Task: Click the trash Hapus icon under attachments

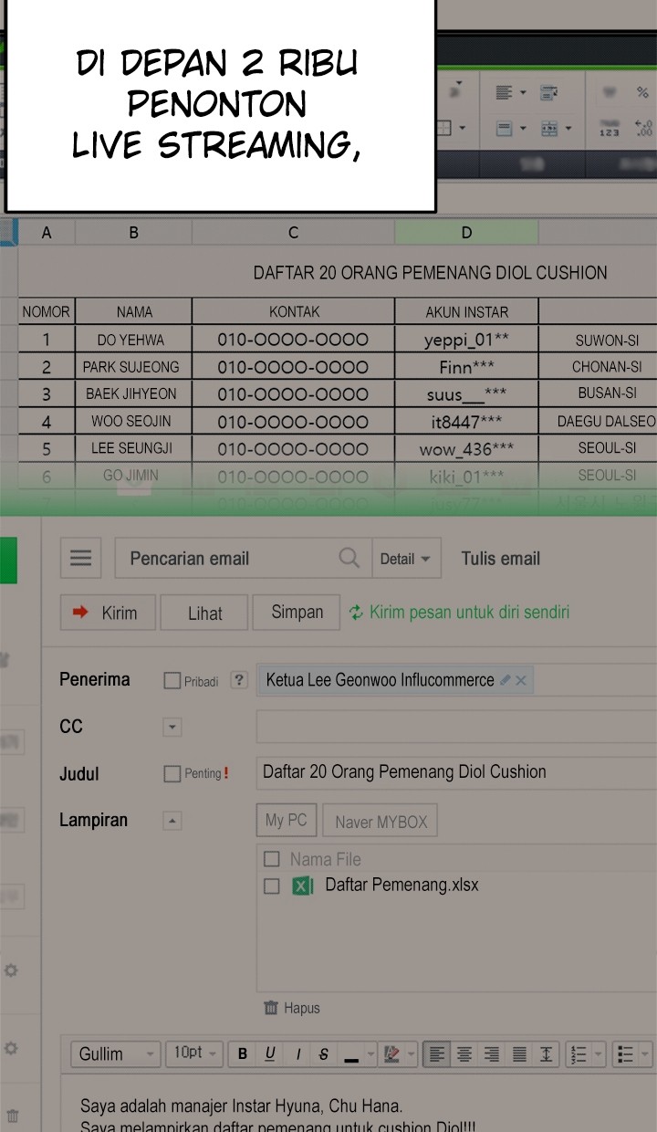Action: 270,1008
